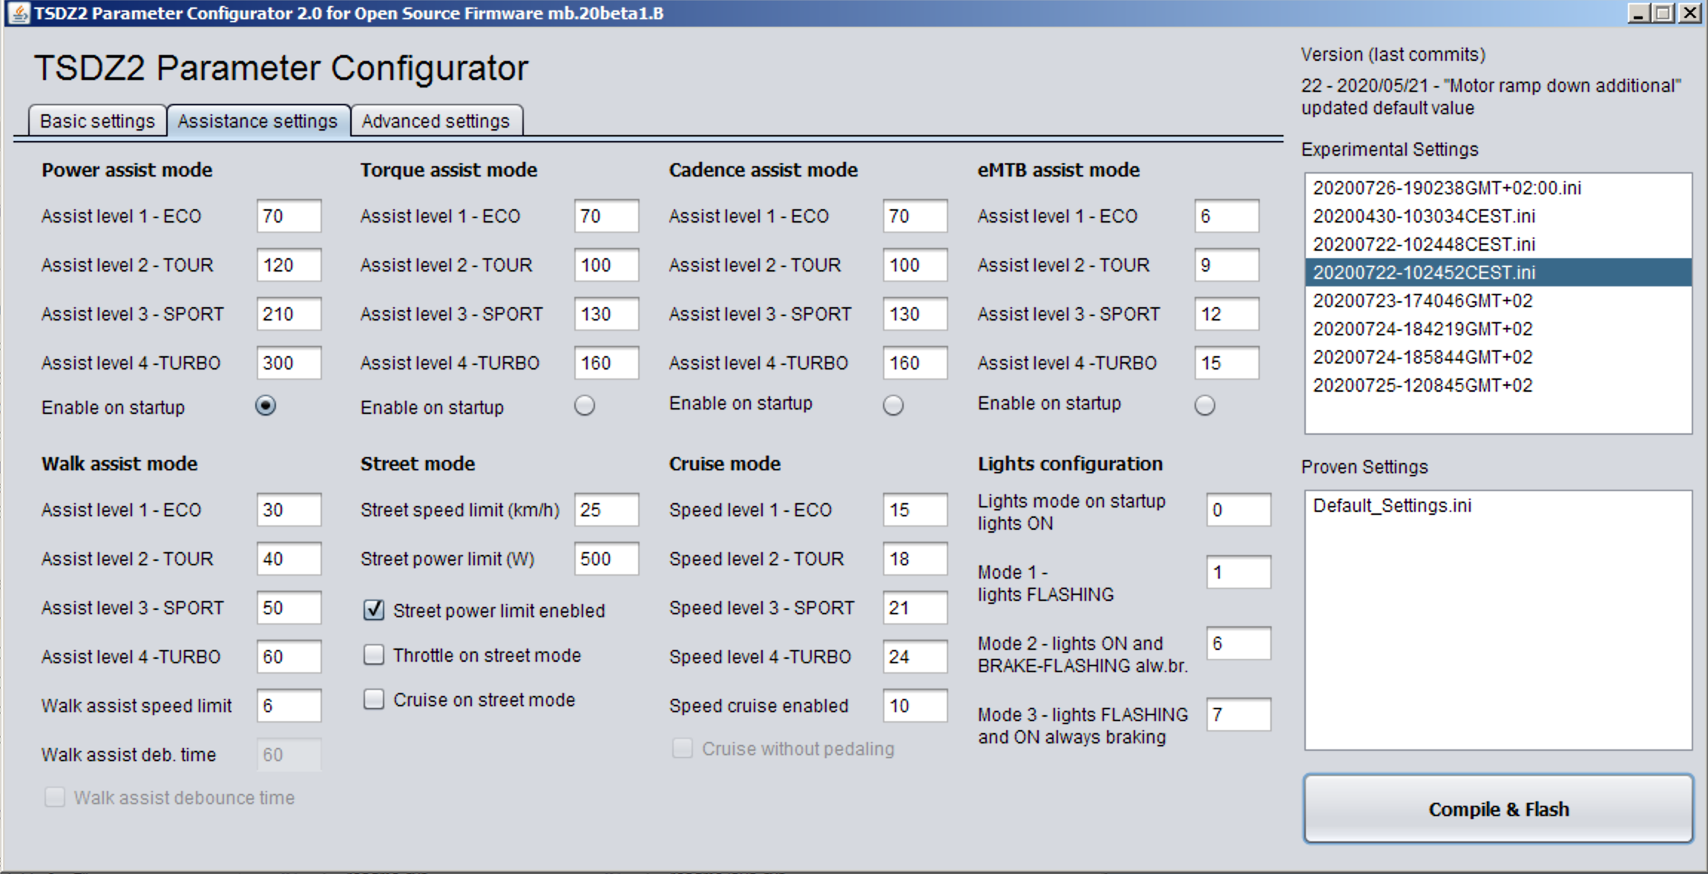Click eMTB assist level 3 SPORT field
This screenshot has height=874, width=1708.
coord(1227,314)
